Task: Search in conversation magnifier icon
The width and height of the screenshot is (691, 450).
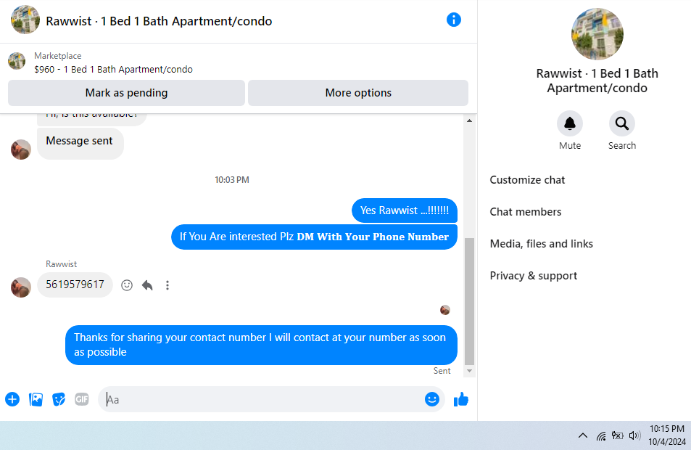Action: (622, 123)
